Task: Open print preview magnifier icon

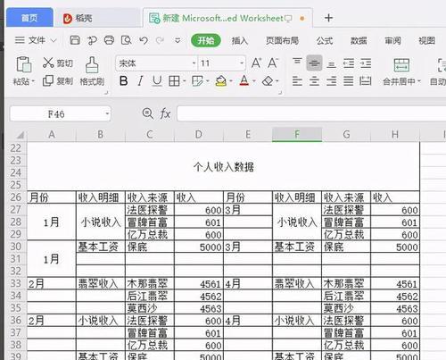Action: click(x=127, y=40)
